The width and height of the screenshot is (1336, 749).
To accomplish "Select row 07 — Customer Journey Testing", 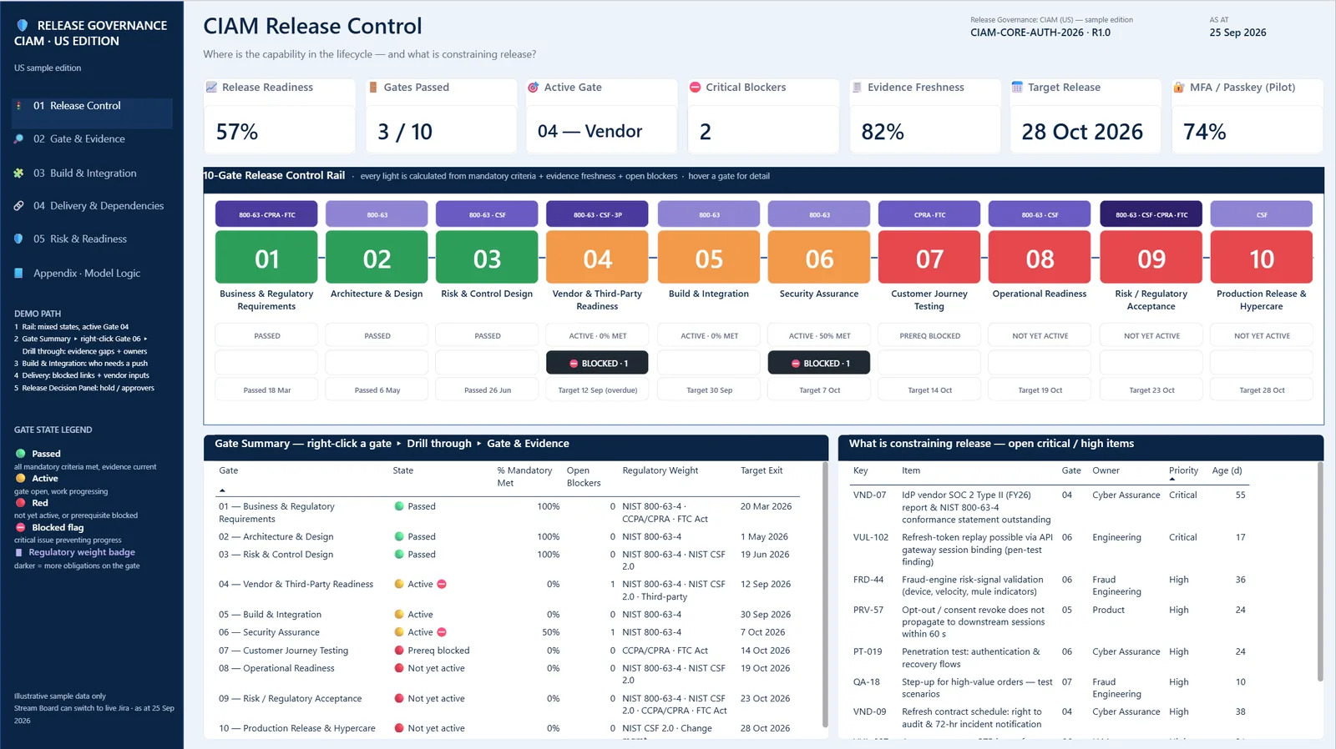I will pyautogui.click(x=509, y=651).
